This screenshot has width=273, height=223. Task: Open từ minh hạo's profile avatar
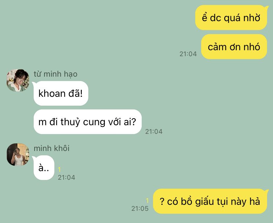coord(18,80)
